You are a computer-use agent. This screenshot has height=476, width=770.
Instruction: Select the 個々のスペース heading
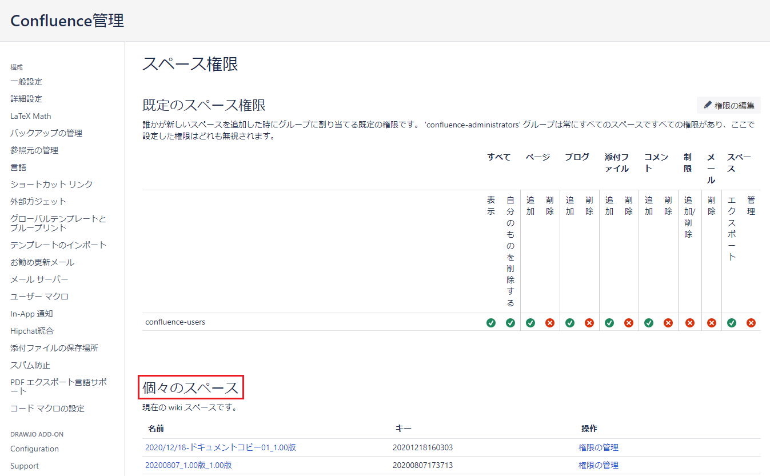190,388
